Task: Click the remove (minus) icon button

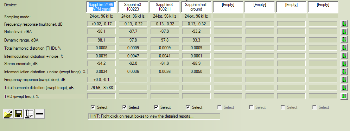Action: coord(40,114)
